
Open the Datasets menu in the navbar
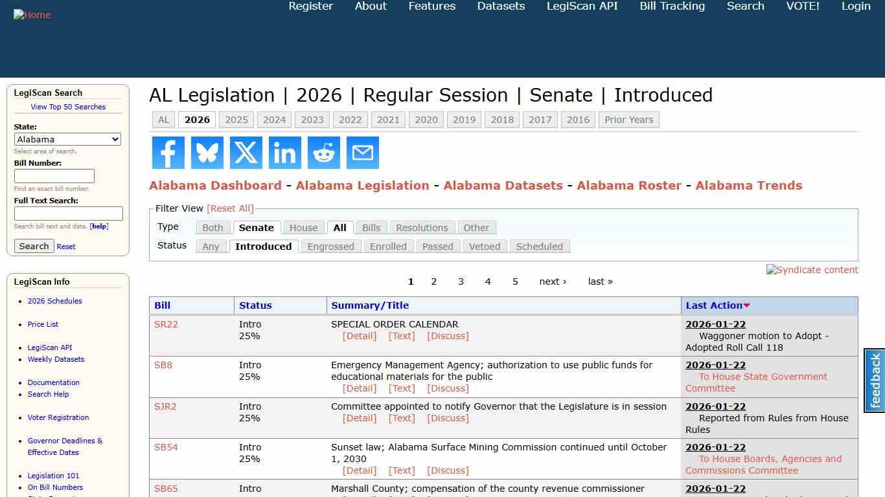pos(500,6)
